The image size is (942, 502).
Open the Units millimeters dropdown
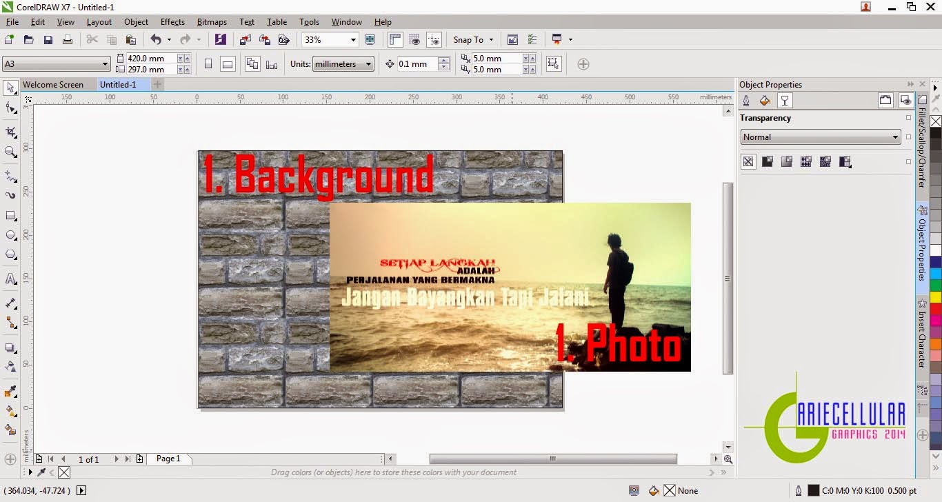tap(343, 64)
